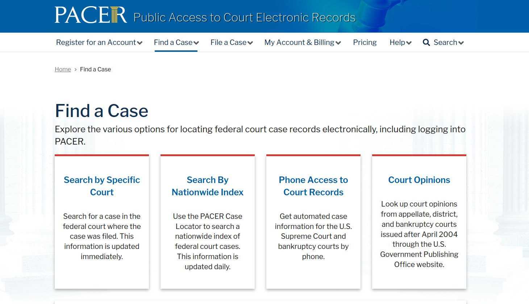The height and width of the screenshot is (304, 529).
Task: Open the File a Case menu
Action: [x=229, y=42]
